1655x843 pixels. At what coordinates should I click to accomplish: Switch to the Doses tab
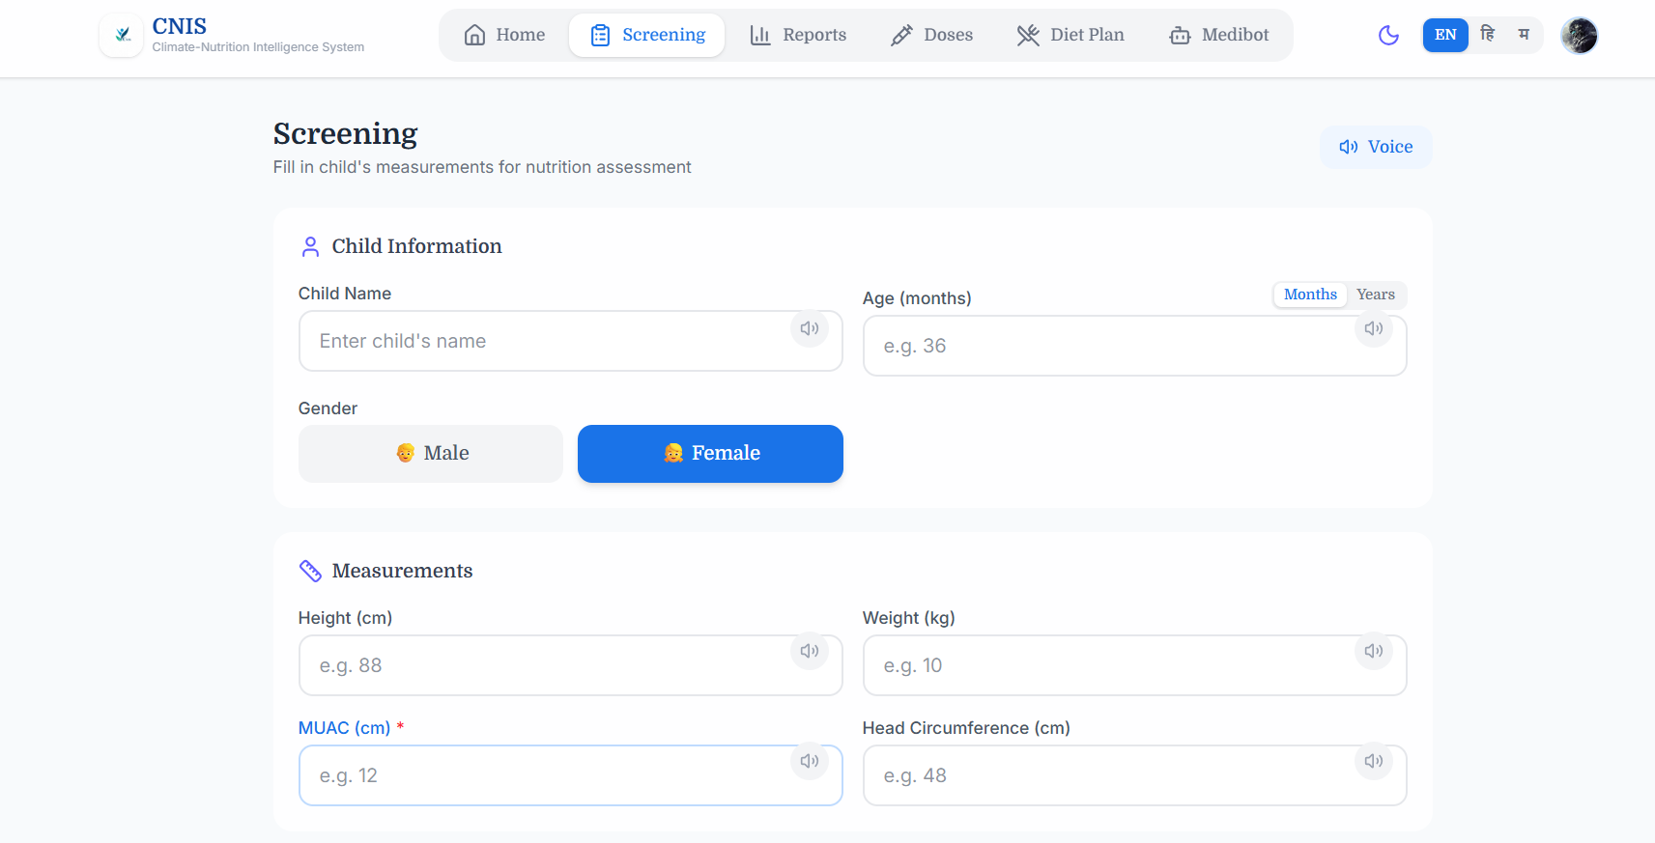(x=931, y=35)
